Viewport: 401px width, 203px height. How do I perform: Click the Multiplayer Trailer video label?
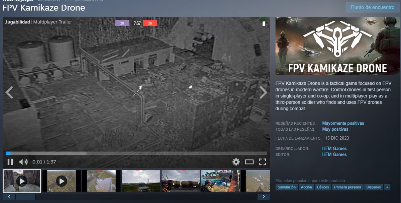[x=53, y=22]
